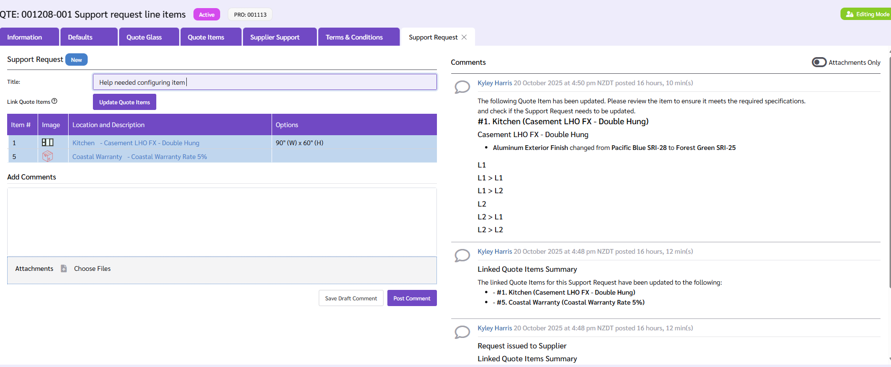The image size is (891, 367).
Task: Click the Editing Mode user icon
Action: [850, 14]
